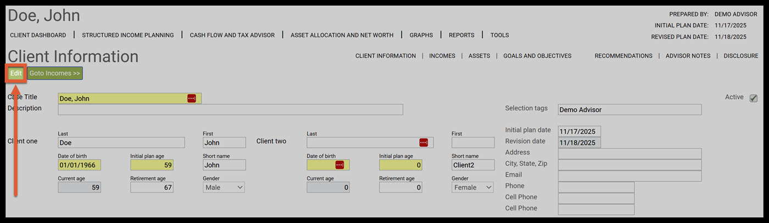Image resolution: width=769 pixels, height=223 pixels.
Task: Switch to Client Information sub-tab
Action: coord(386,56)
